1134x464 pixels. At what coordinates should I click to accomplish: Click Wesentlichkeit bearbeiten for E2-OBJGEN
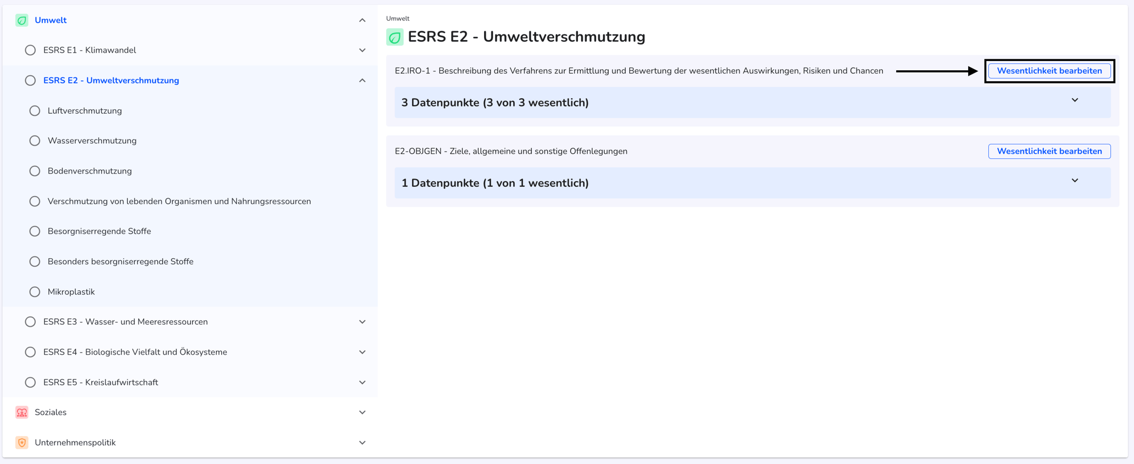(x=1049, y=151)
